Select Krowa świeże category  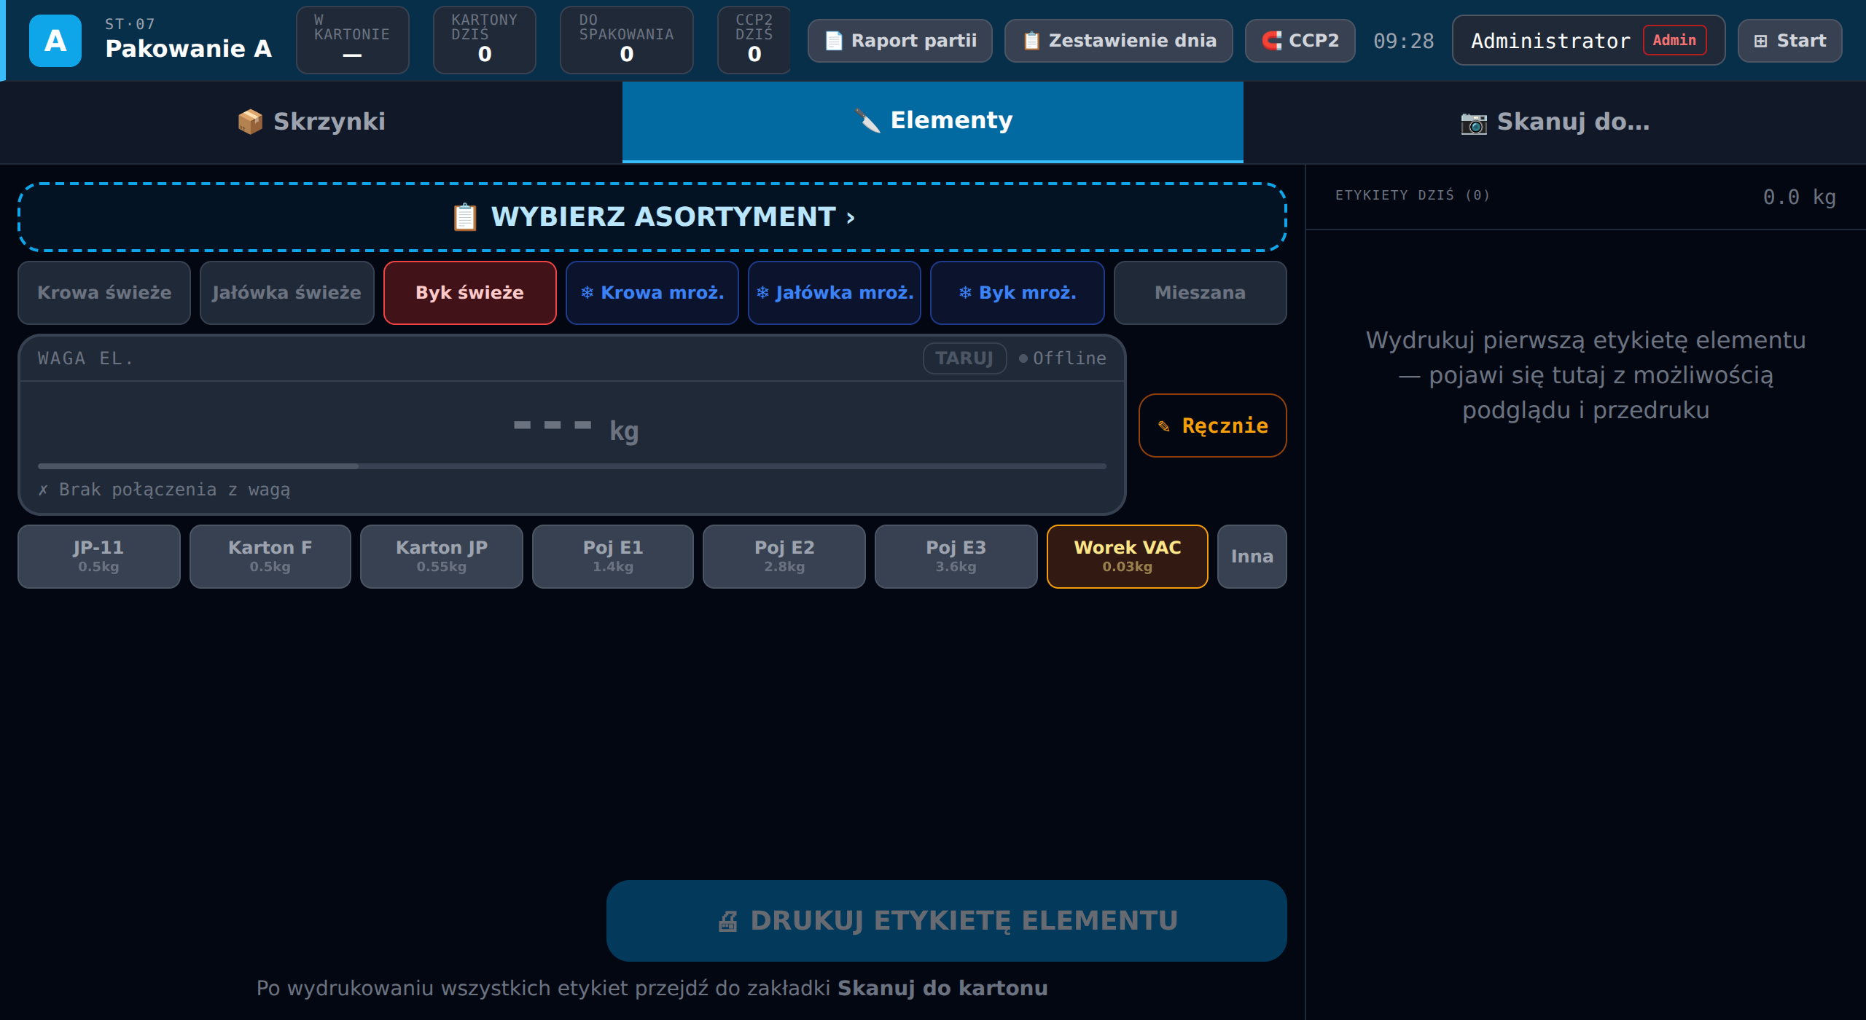[x=104, y=293]
